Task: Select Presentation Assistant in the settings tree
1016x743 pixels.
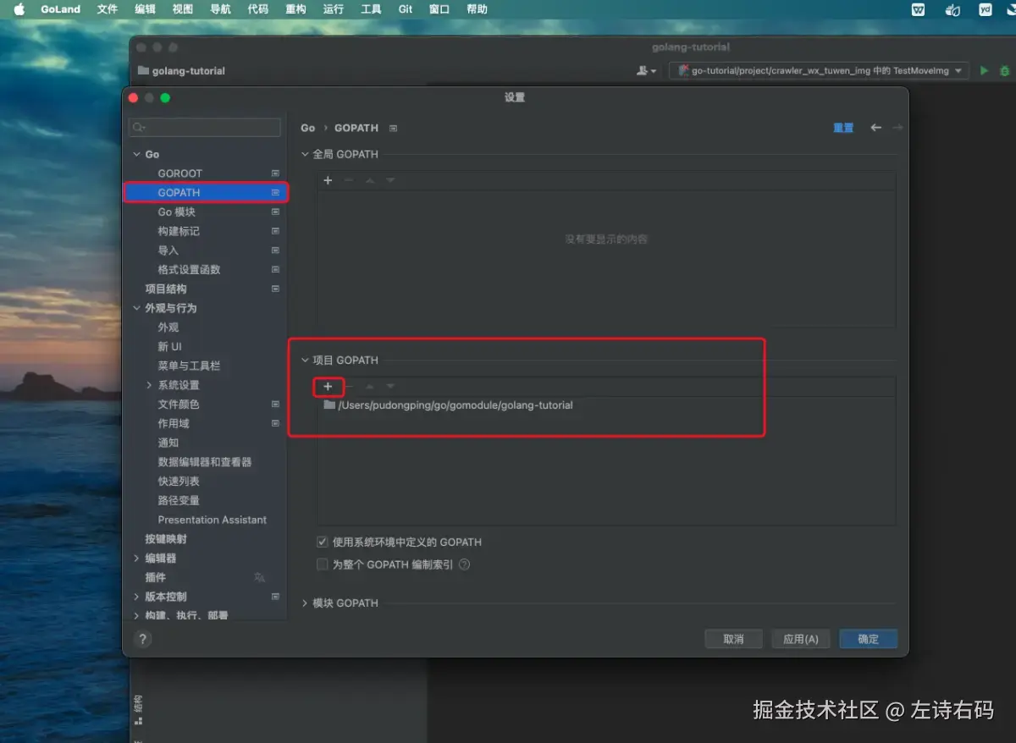Action: tap(212, 520)
